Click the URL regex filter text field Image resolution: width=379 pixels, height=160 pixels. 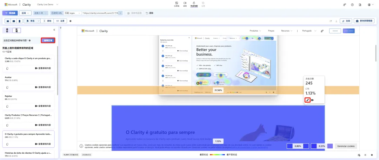[100, 13]
